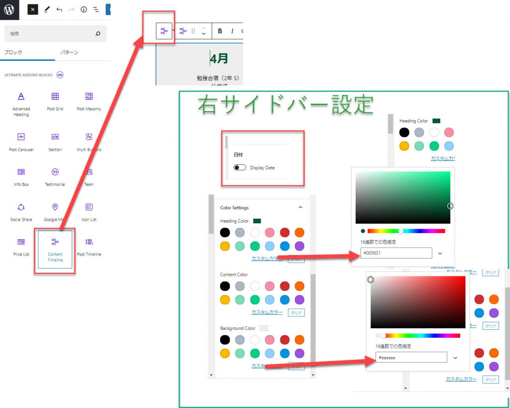
Task: Insert the Google Map block
Action: (55, 212)
